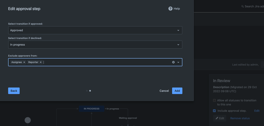The height and width of the screenshot is (126, 264).
Task: Click the pencil Edit button for In Review
Action: 220,118
